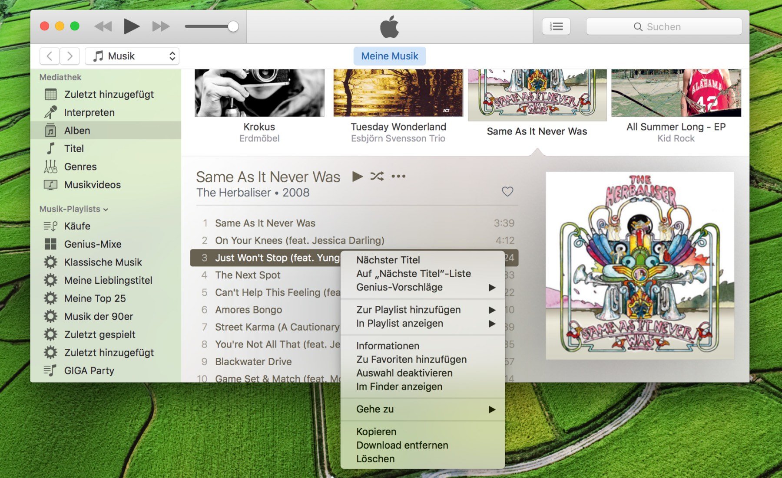Adjust the volume slider knob
782x478 pixels.
(233, 26)
